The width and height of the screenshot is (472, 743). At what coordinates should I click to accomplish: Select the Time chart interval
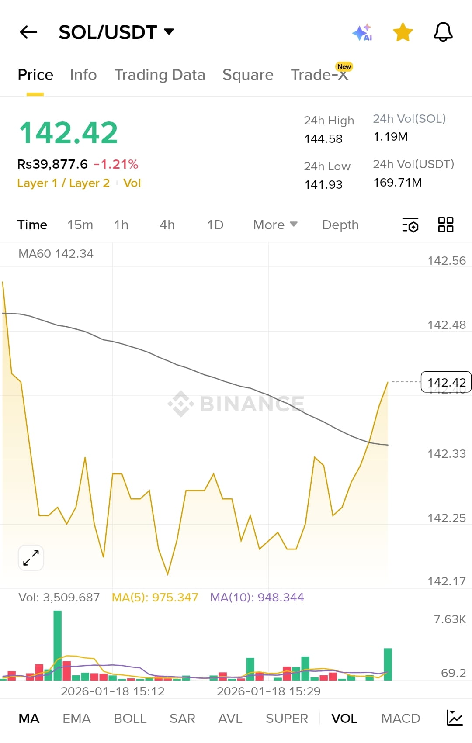click(x=32, y=225)
